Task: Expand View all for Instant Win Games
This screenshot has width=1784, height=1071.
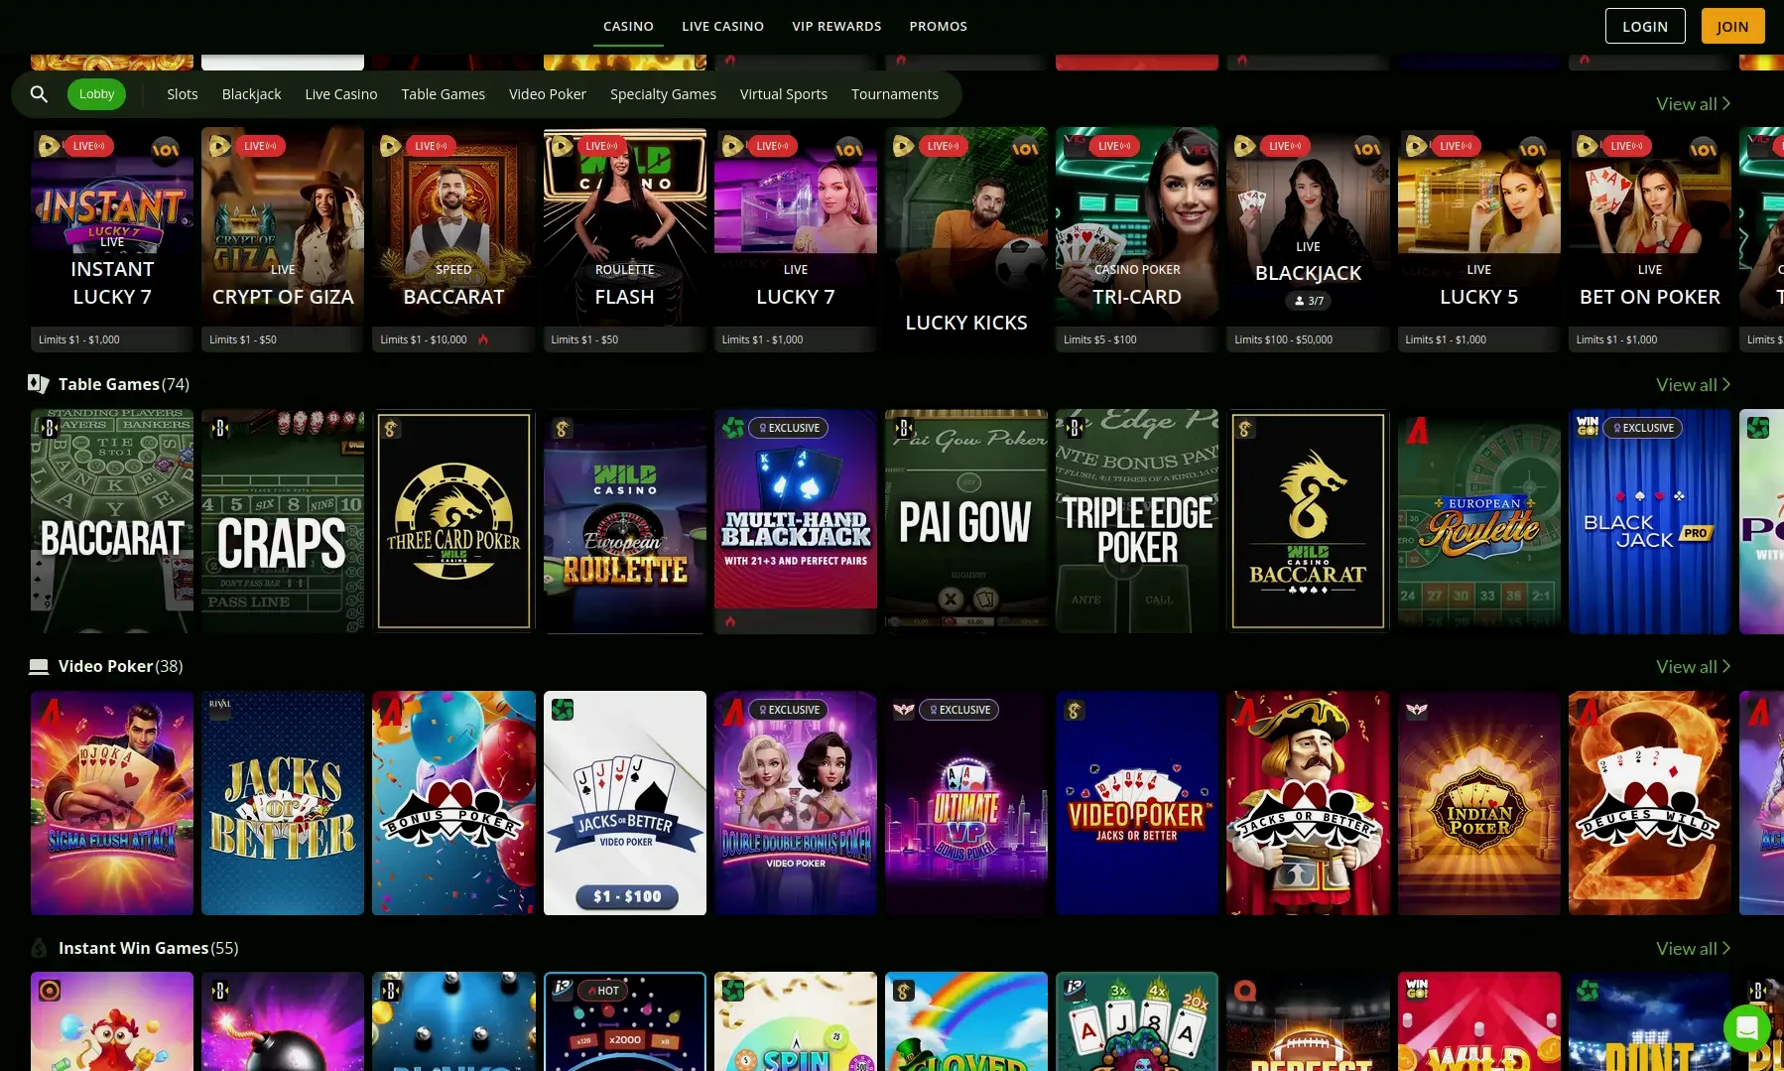Action: [1694, 948]
